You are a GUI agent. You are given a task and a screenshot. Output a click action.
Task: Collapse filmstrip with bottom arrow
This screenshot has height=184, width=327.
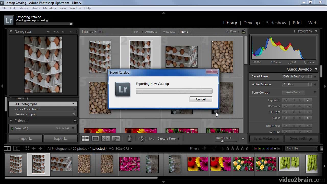pyautogui.click(x=163, y=182)
